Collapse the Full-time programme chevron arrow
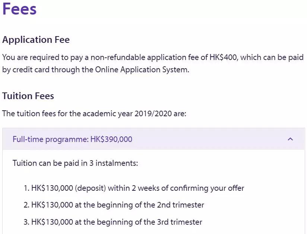 click(x=290, y=139)
